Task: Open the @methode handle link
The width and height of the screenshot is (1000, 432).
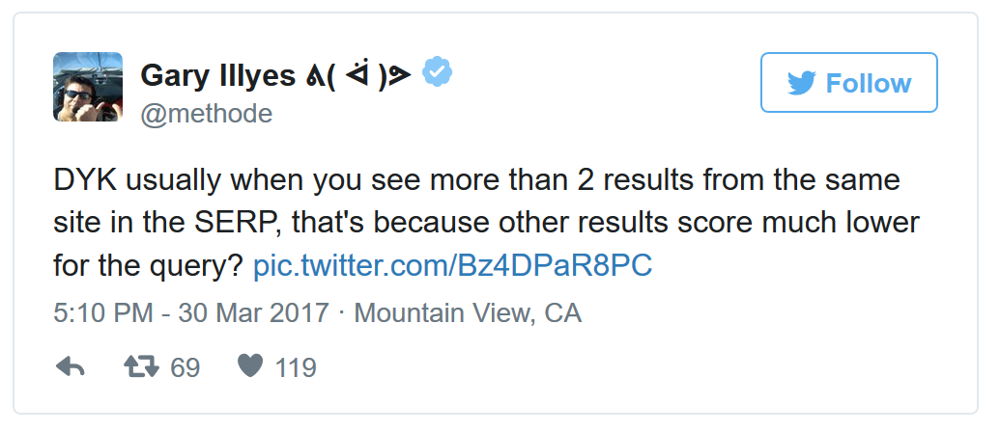Action: 207,114
